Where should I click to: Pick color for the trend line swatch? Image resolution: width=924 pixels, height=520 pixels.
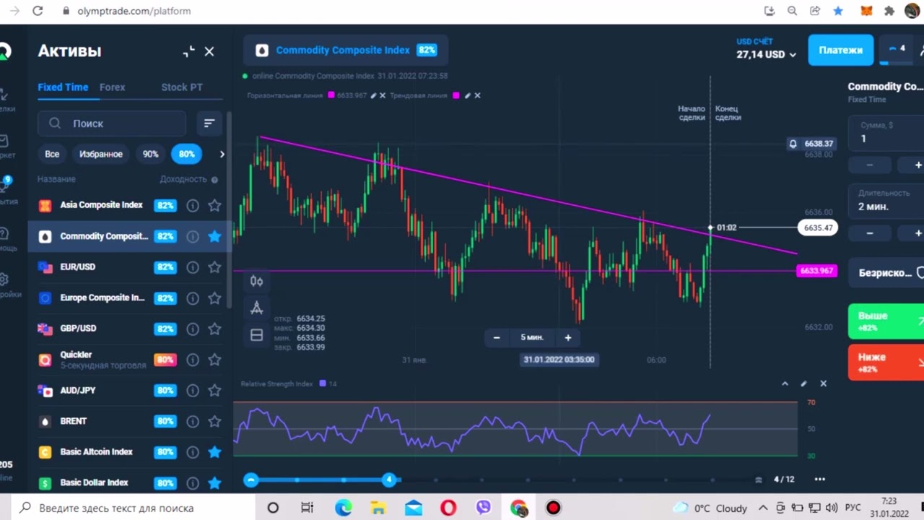pyautogui.click(x=456, y=95)
